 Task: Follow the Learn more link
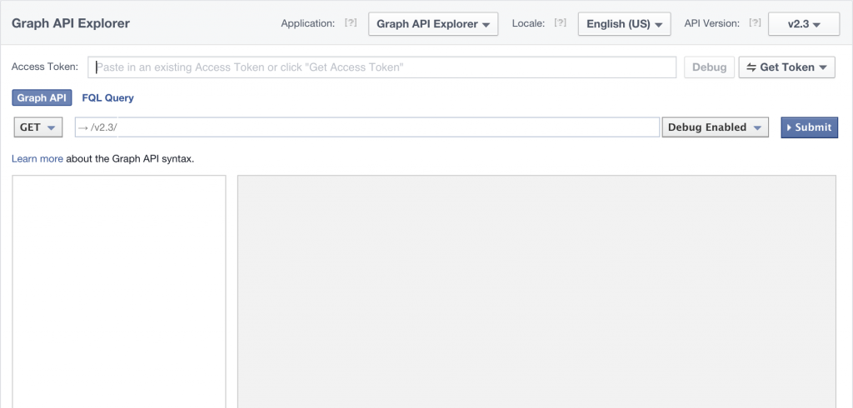click(37, 159)
